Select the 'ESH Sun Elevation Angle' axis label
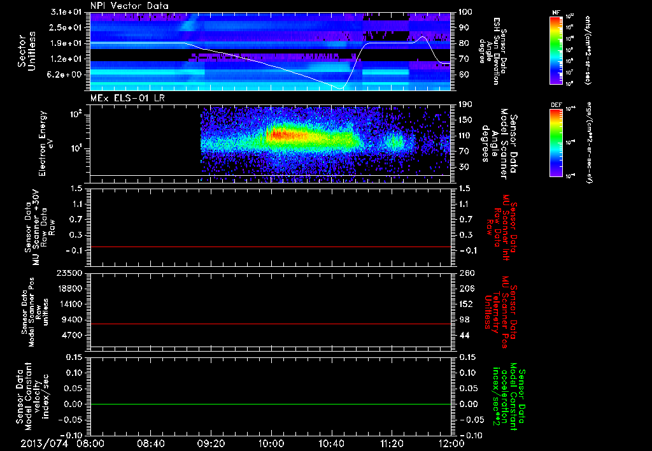The image size is (652, 451). click(x=493, y=51)
